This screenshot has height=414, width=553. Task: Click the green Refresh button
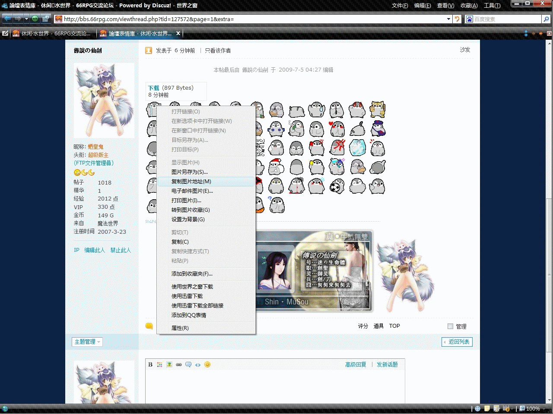(35, 19)
